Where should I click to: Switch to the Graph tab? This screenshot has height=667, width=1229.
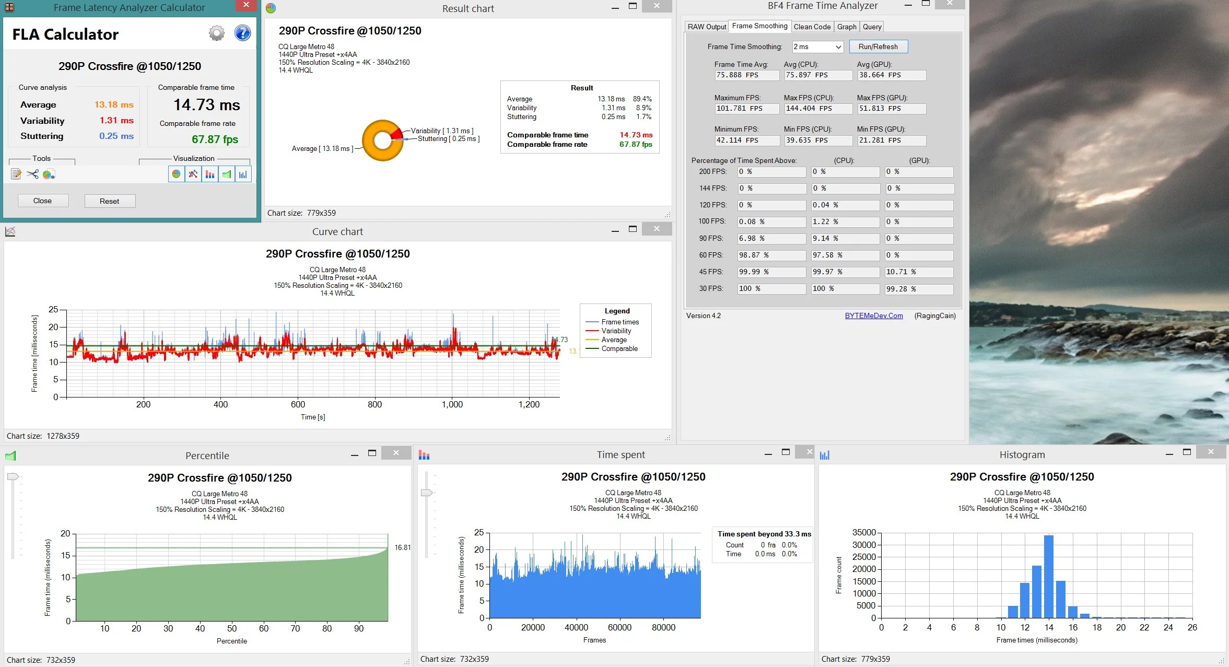tap(847, 27)
